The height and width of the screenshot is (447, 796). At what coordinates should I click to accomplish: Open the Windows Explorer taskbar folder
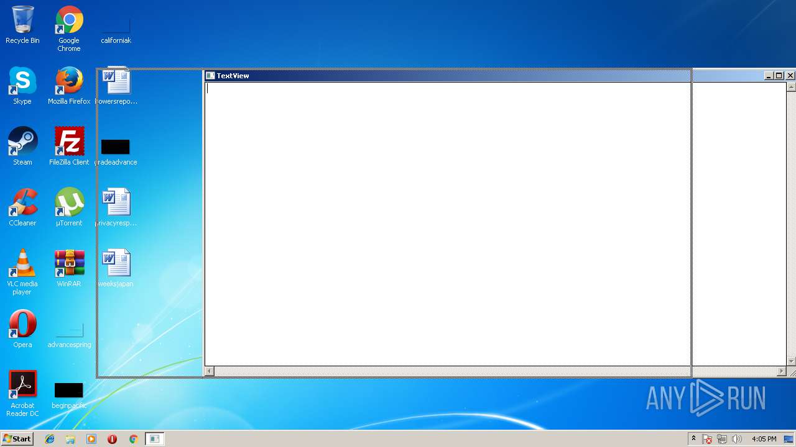point(70,439)
